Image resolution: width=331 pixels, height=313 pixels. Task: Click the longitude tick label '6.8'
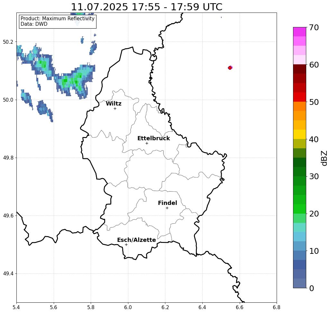[277, 307]
